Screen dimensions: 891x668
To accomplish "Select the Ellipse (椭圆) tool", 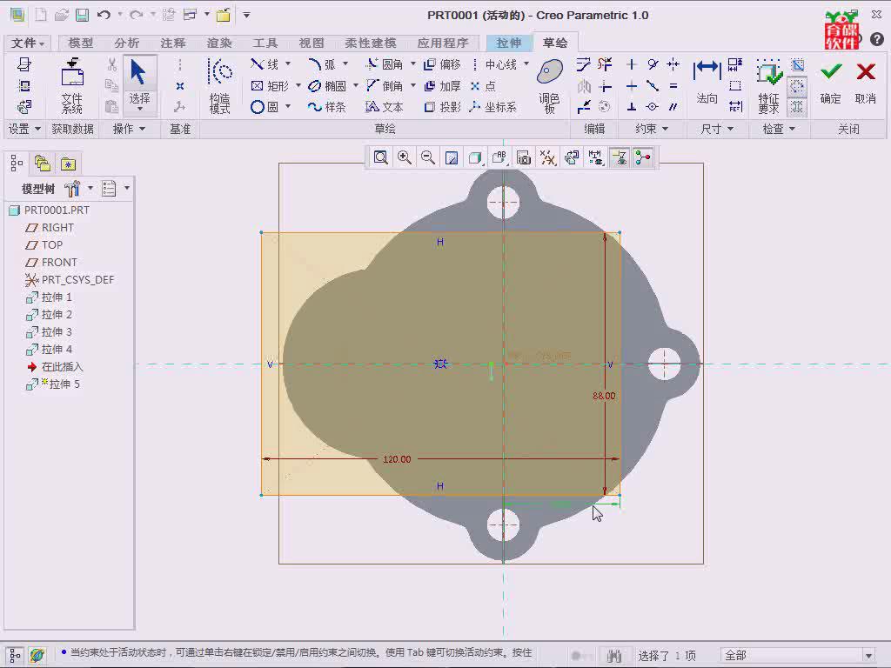I will click(327, 86).
